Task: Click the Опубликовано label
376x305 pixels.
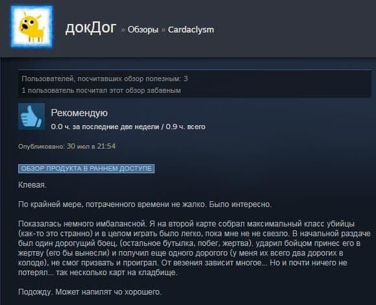Action: point(42,147)
